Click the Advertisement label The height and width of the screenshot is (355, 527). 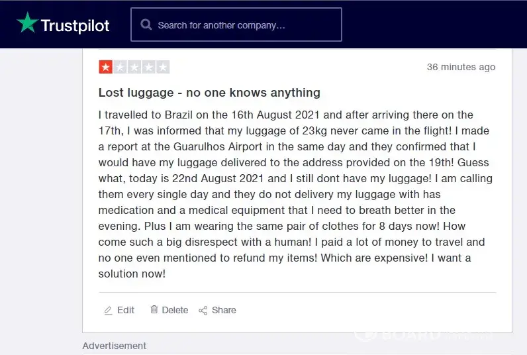click(x=114, y=346)
